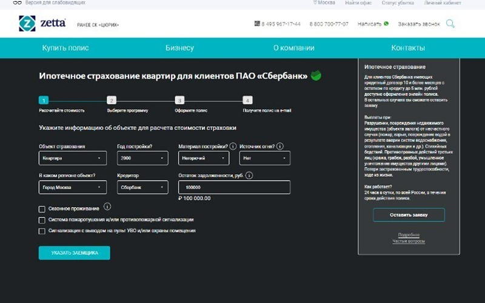
Task: Click phone number 8 800 700-77-07
Action: tap(329, 24)
